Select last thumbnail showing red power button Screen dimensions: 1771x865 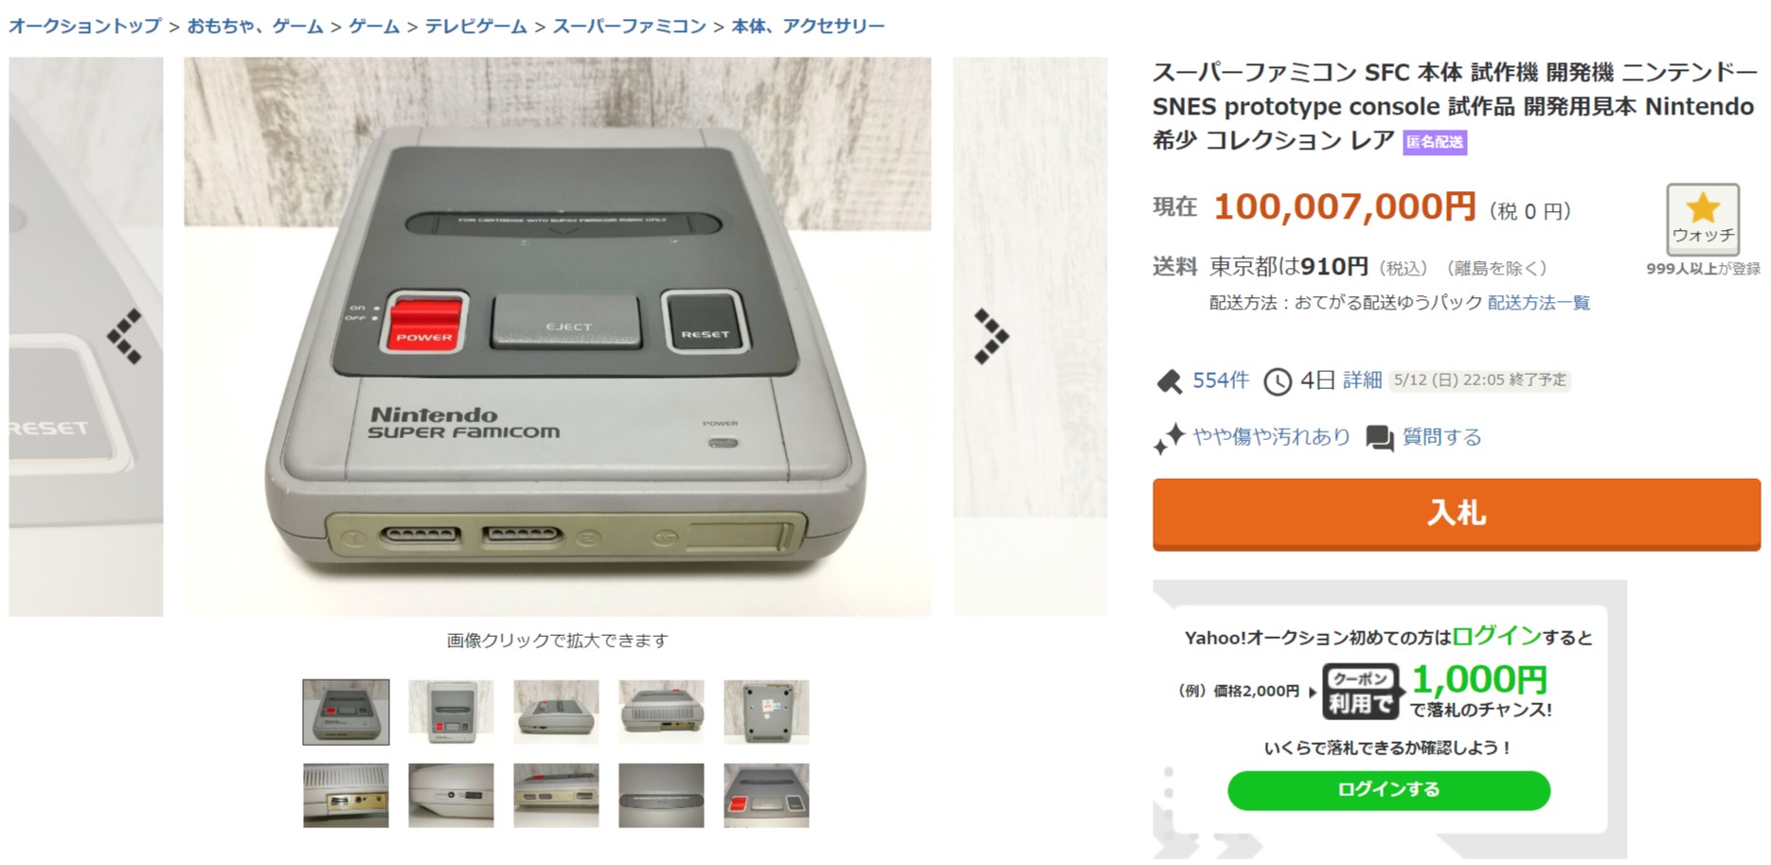(766, 795)
